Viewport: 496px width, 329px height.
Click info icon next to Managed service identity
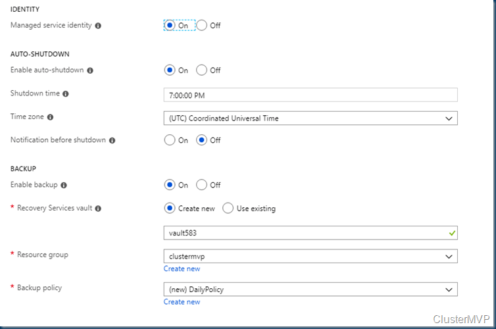[x=98, y=26]
